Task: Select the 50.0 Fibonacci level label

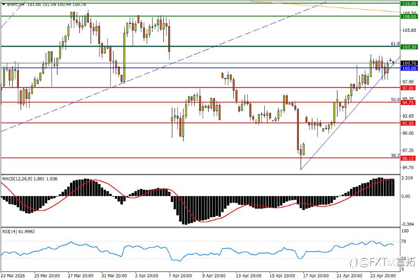Action: (395, 100)
